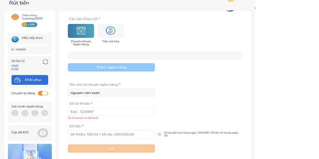The image size is (319, 159).
Task: Select Tiền mã hóa crypto icon
Action: tap(110, 31)
